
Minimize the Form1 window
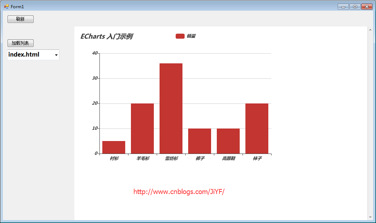[343, 7]
